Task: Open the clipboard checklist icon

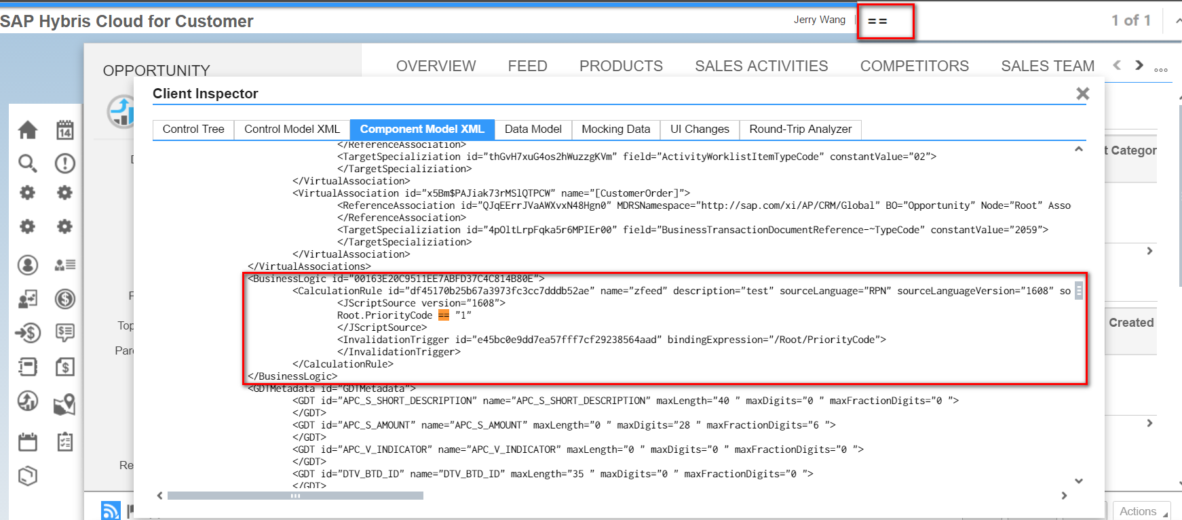Action: [x=65, y=442]
